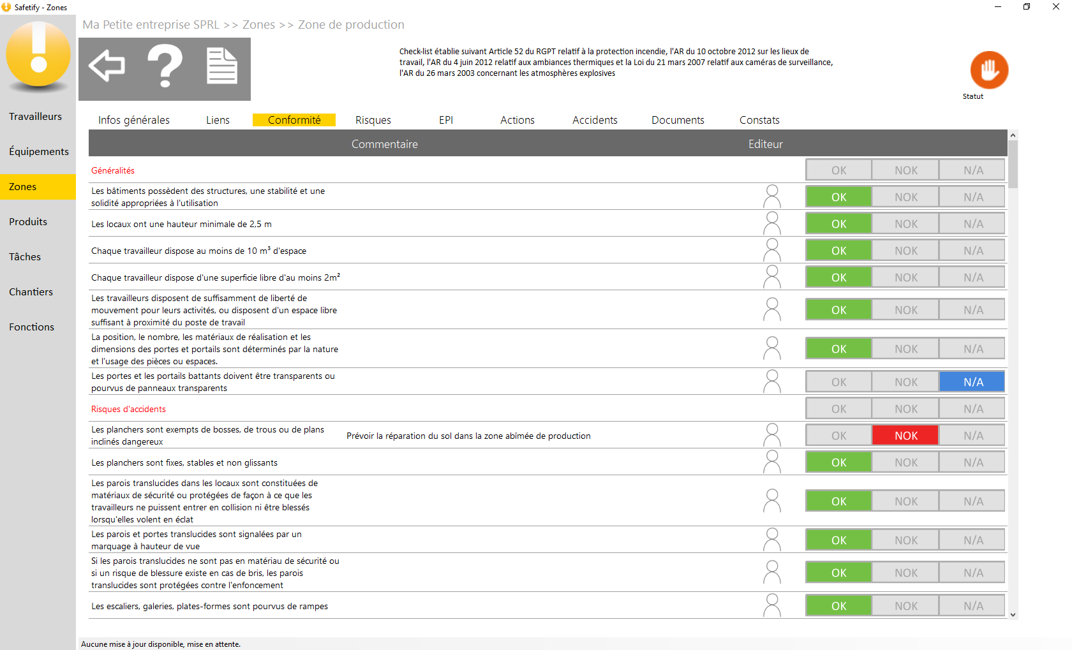Open the document report icon

coord(222,66)
